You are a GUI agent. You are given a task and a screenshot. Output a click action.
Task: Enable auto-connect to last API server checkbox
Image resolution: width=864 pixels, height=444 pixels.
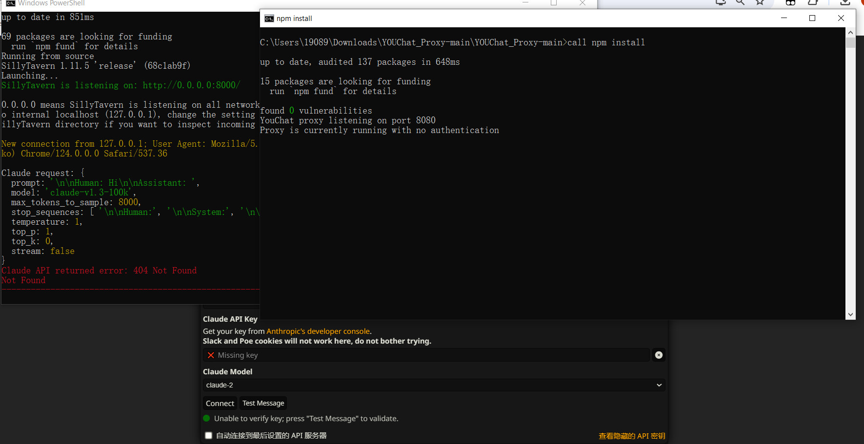click(x=209, y=436)
